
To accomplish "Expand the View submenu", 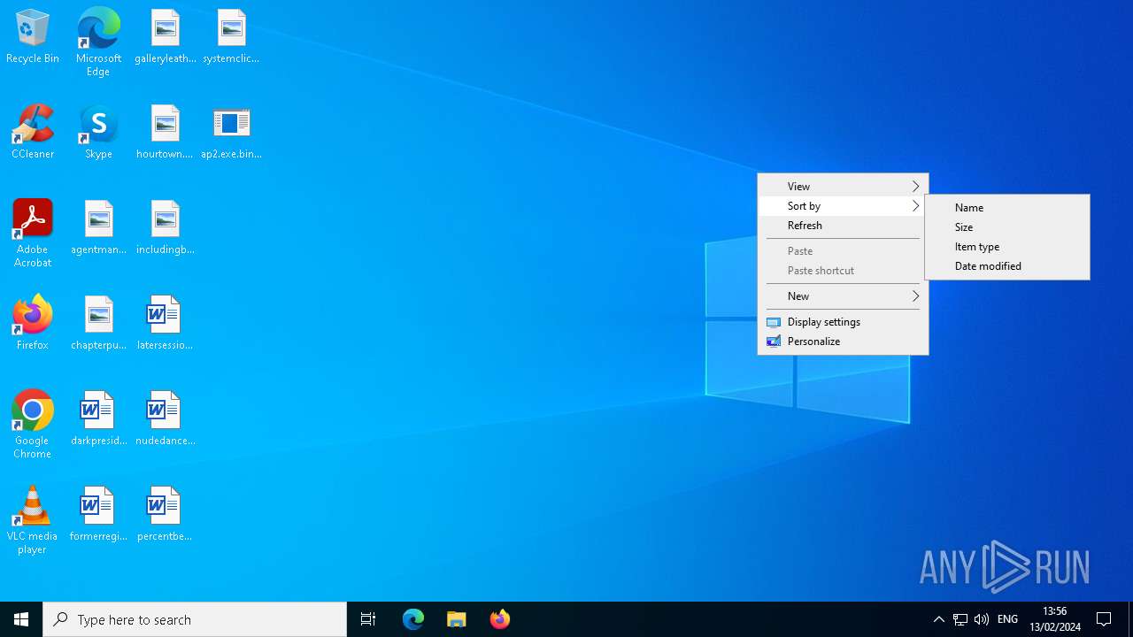I will [844, 187].
